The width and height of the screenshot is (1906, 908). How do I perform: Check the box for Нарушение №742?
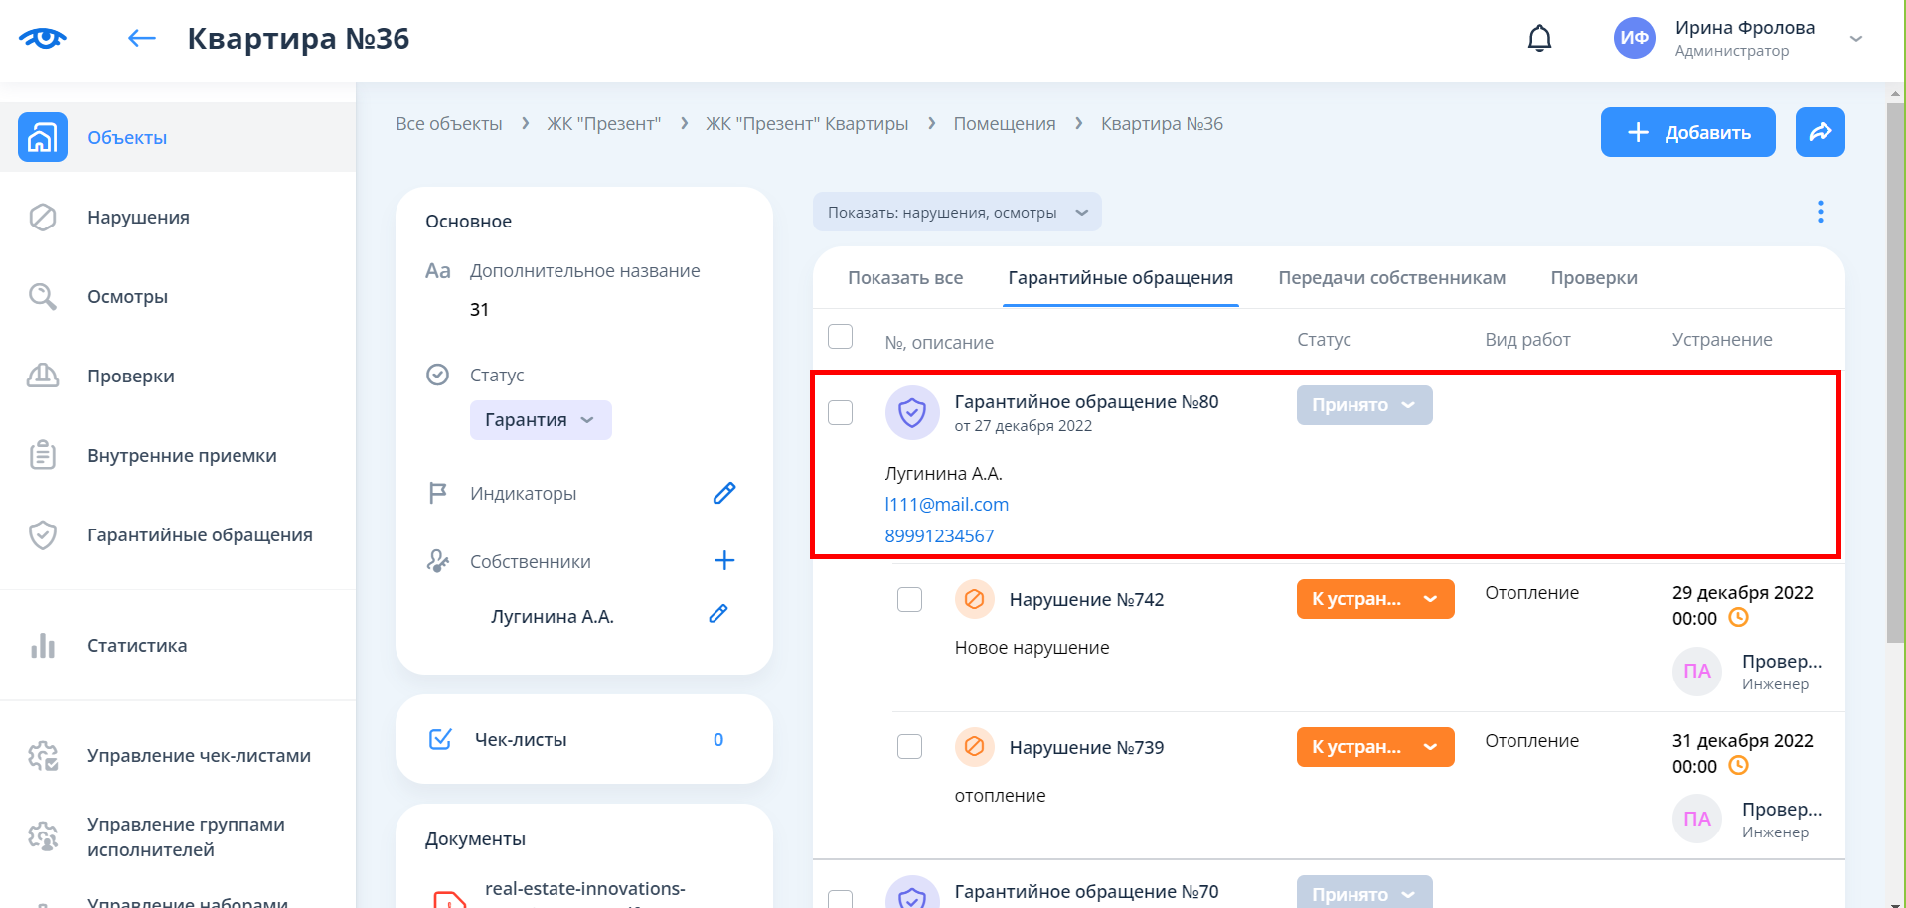[909, 600]
